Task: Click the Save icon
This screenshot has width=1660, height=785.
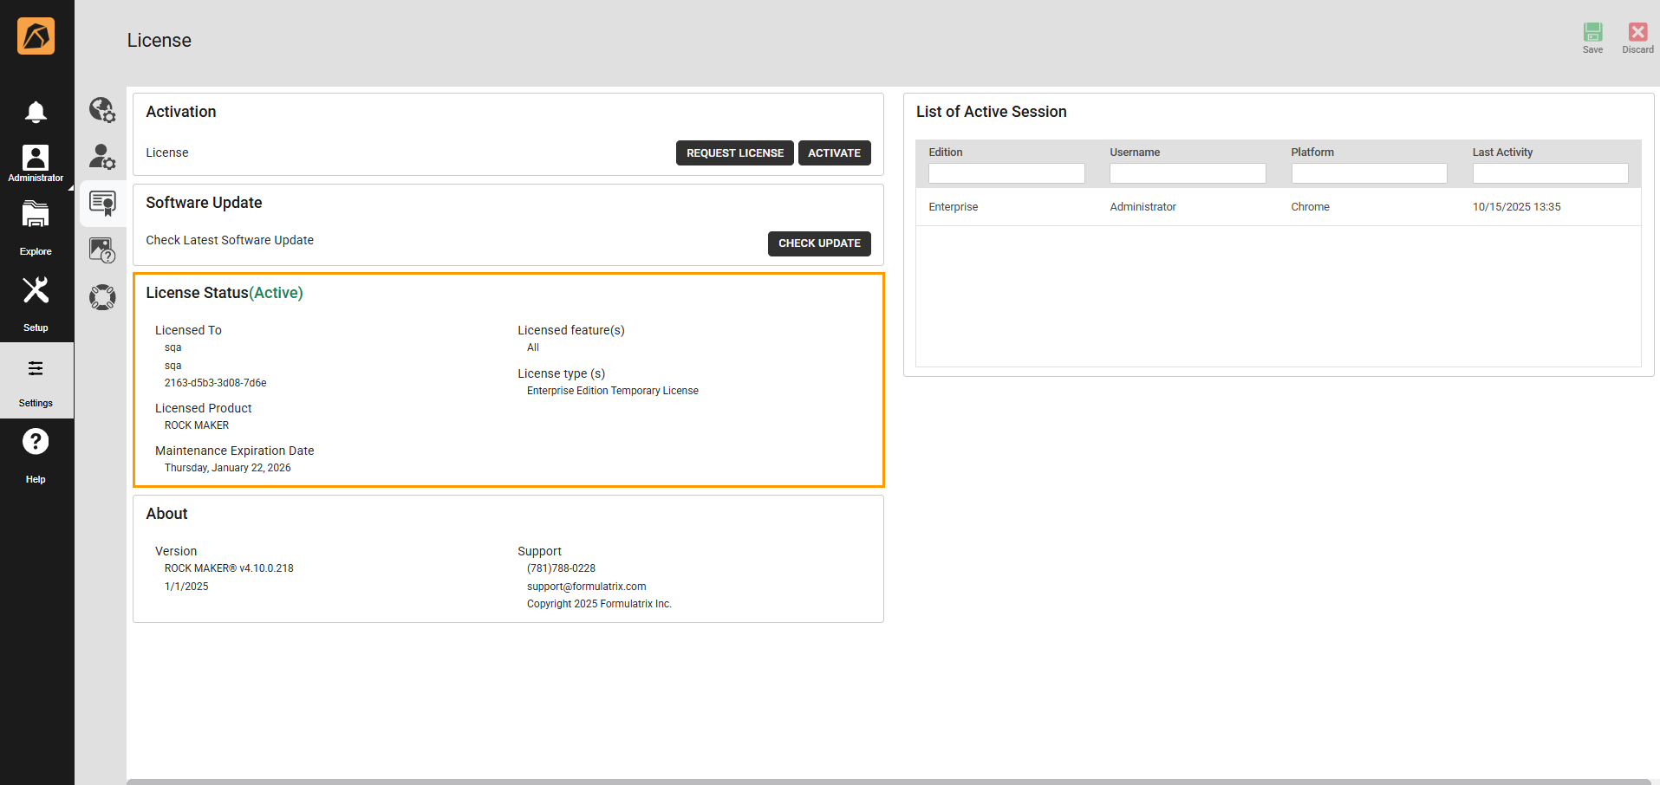Action: [x=1592, y=37]
